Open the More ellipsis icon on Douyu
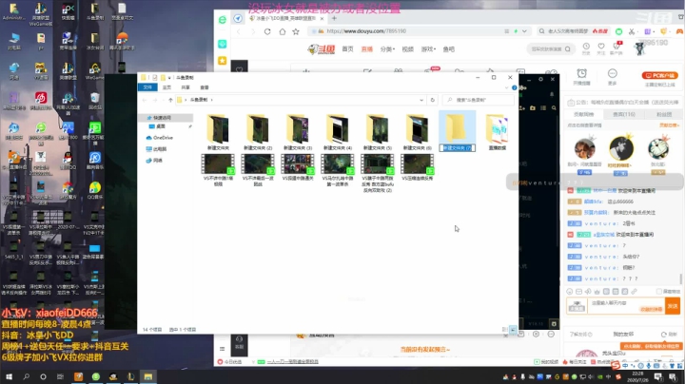Screen dimensions: 685x384 [x=612, y=75]
